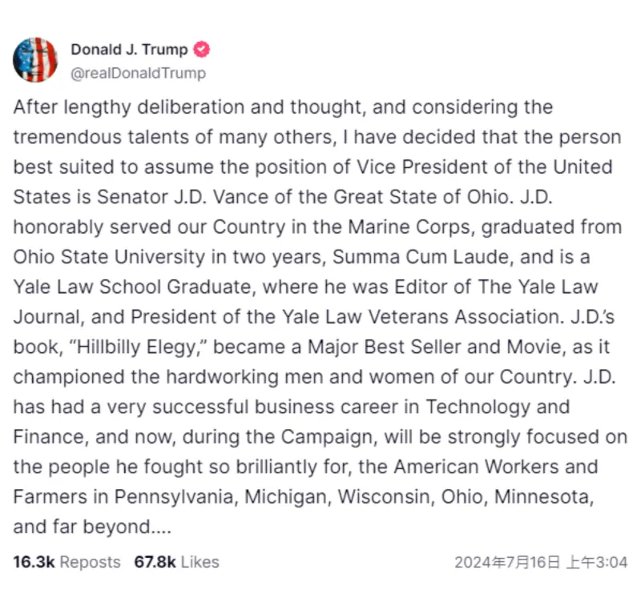Click the ending text "and far beyond...."
This screenshot has width=641, height=590.
point(92,527)
